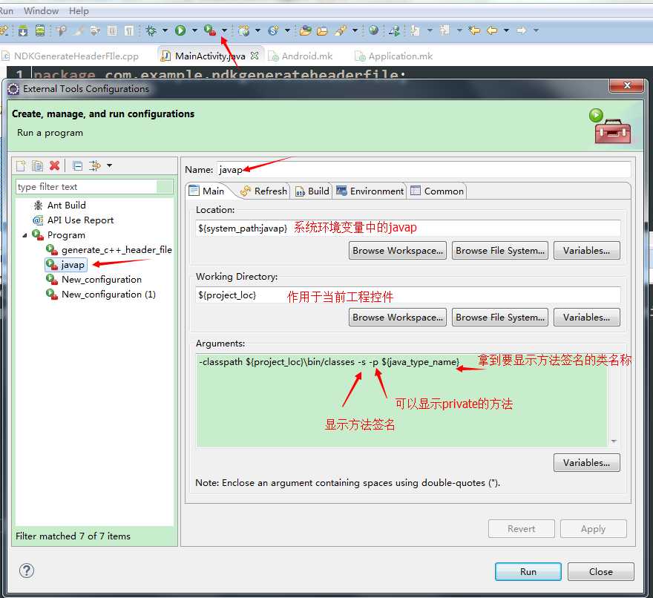Click the New Java Package icon
Viewport: 653px width, 598px height.
pyautogui.click(x=243, y=30)
